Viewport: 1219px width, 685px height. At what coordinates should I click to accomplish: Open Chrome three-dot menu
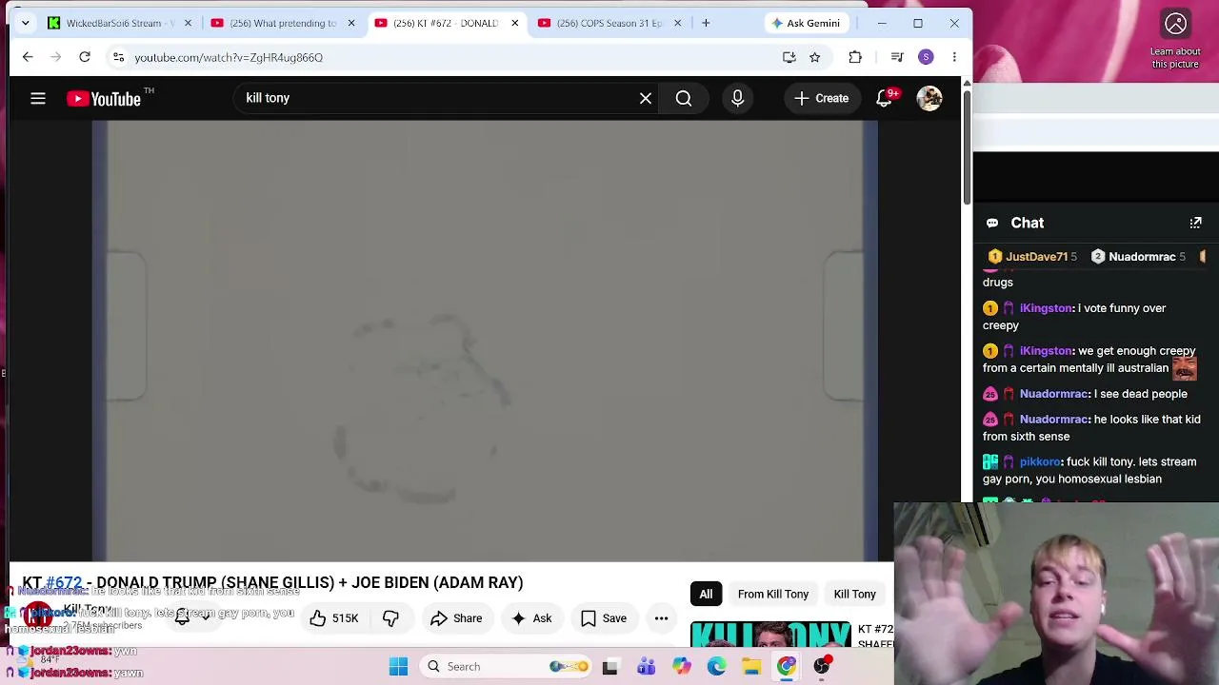(954, 57)
